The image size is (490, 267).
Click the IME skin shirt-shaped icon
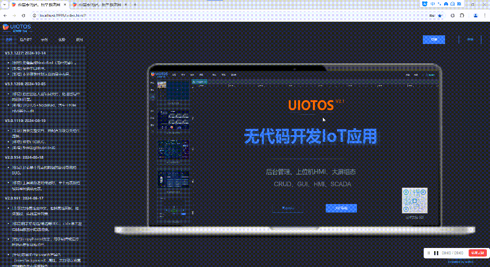tap(446, 4)
